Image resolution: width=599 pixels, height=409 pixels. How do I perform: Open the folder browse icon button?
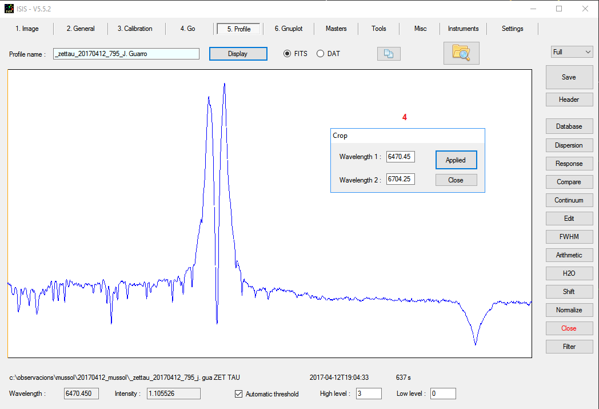pyautogui.click(x=461, y=53)
